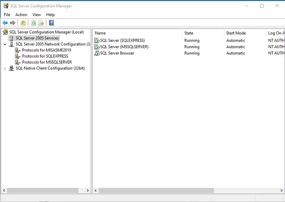The width and height of the screenshot is (285, 202).
Task: Click the service icon for SQL Server (MSSQLSERVER)
Action: click(x=97, y=47)
